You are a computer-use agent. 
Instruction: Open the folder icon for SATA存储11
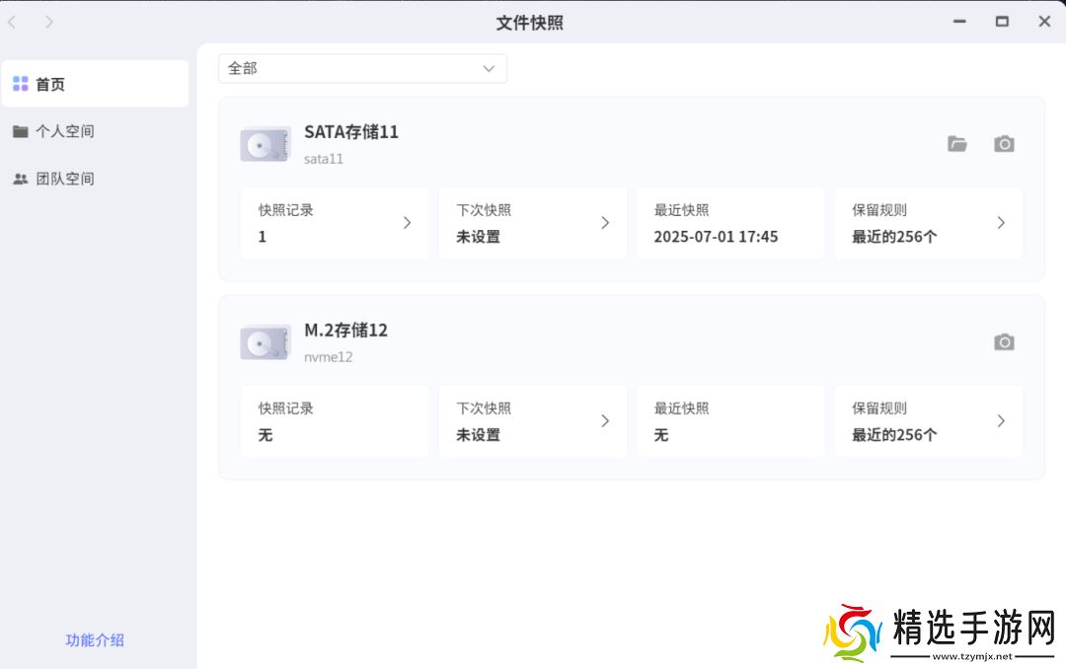[x=957, y=144]
